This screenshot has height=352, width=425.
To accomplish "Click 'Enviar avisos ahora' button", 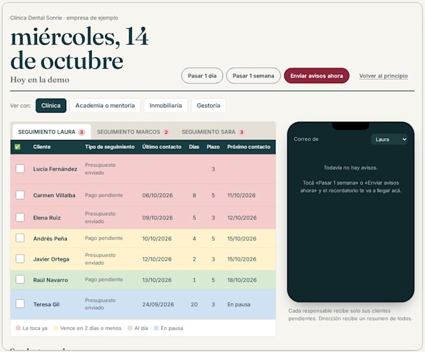I will click(x=317, y=76).
